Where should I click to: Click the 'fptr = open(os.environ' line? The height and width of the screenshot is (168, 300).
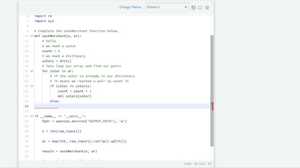tap(84, 121)
